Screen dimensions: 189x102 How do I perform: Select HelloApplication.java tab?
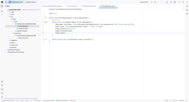point(108,6)
